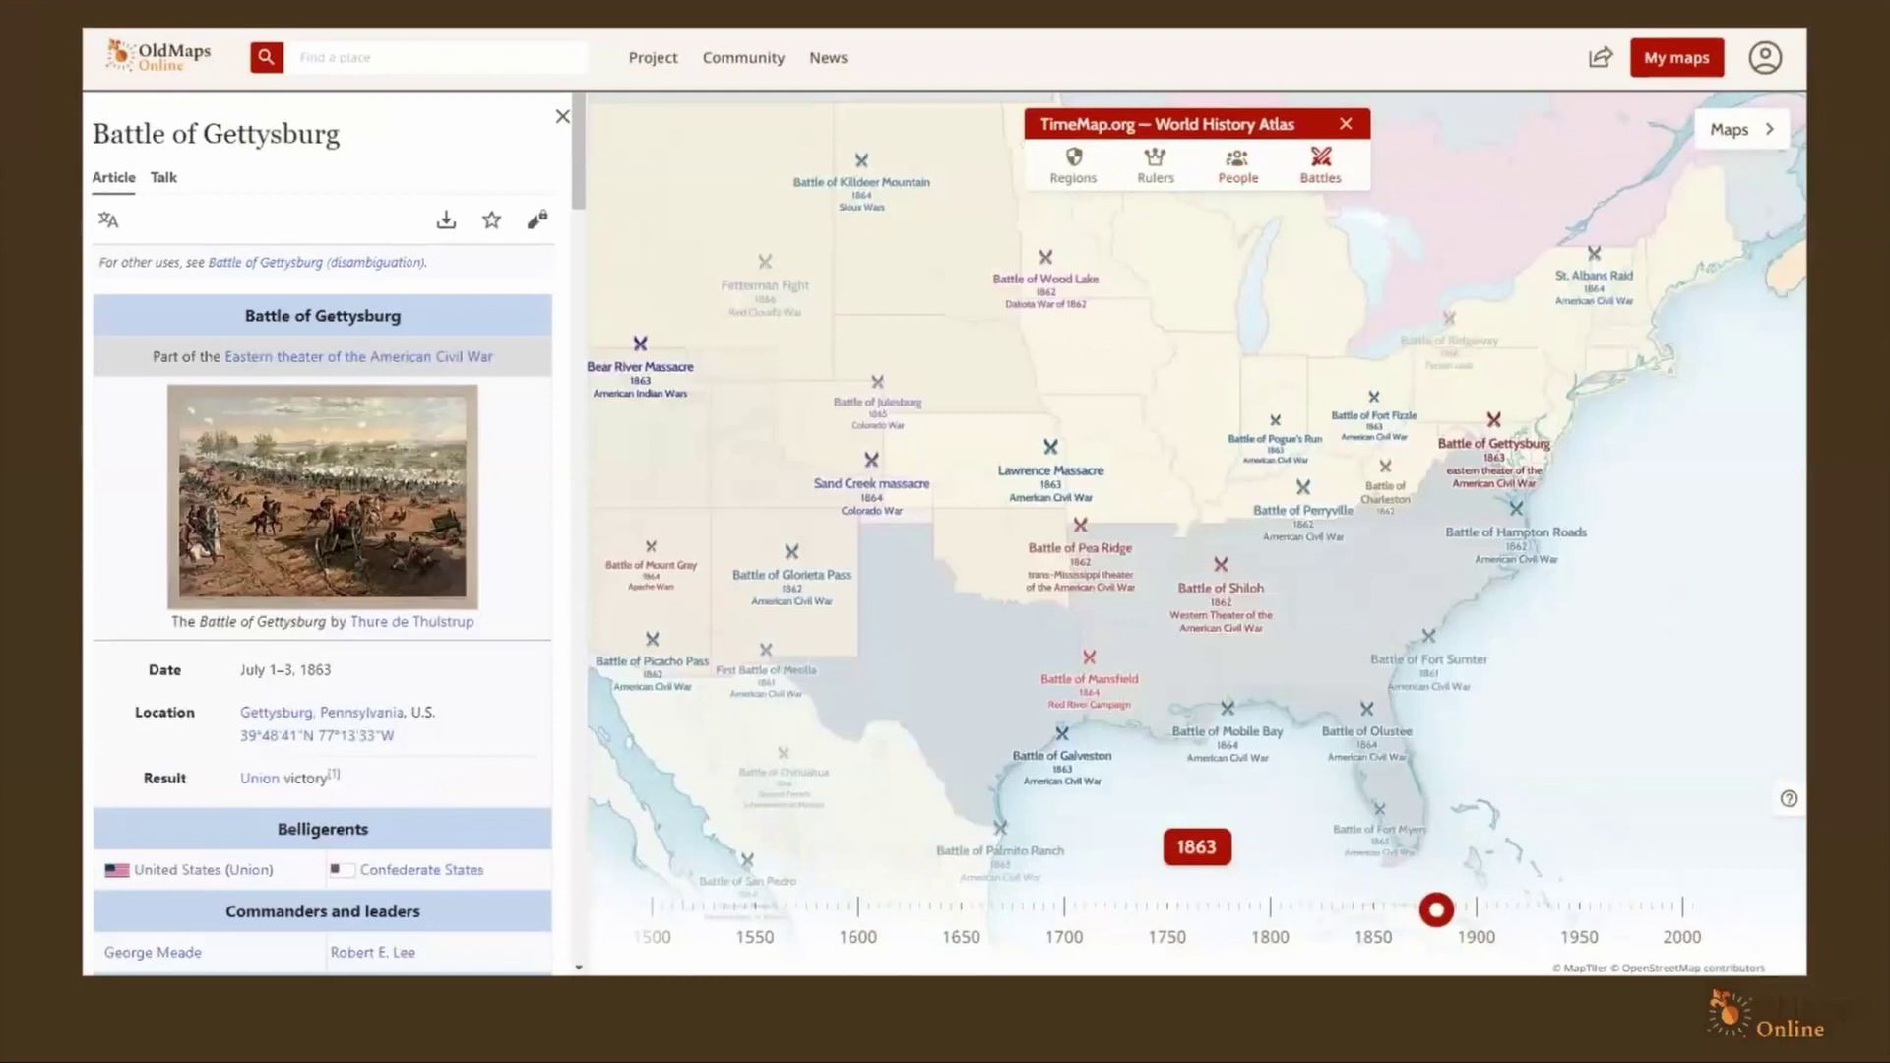
Task: Click the Sand Creek massacre marker
Action: (871, 460)
